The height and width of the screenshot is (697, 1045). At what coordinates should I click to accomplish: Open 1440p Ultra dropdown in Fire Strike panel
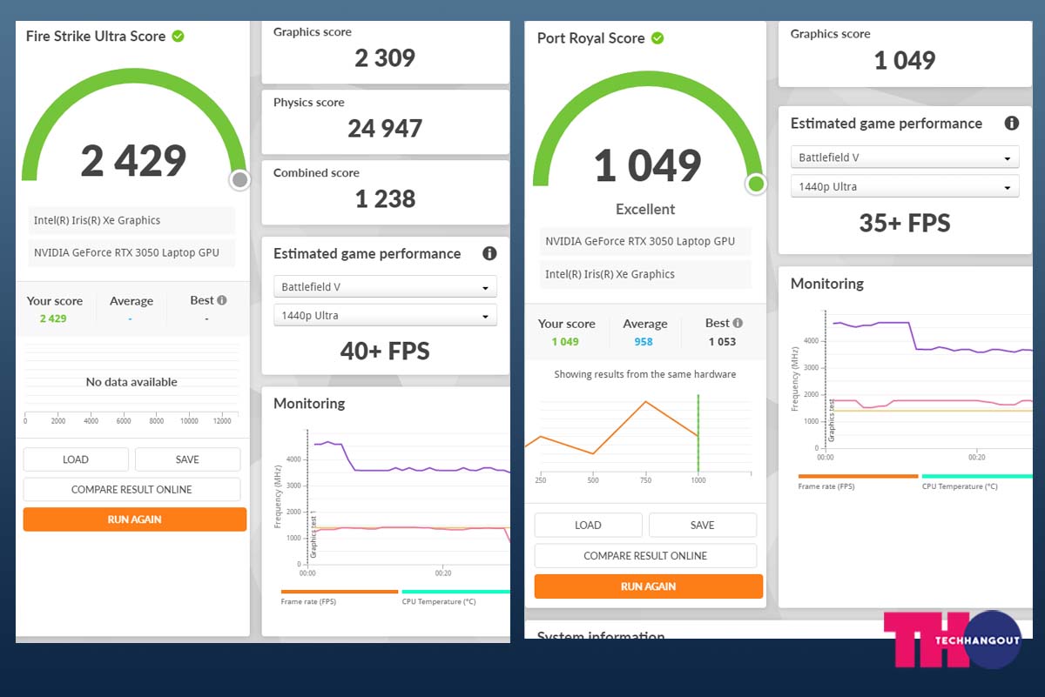(x=385, y=315)
